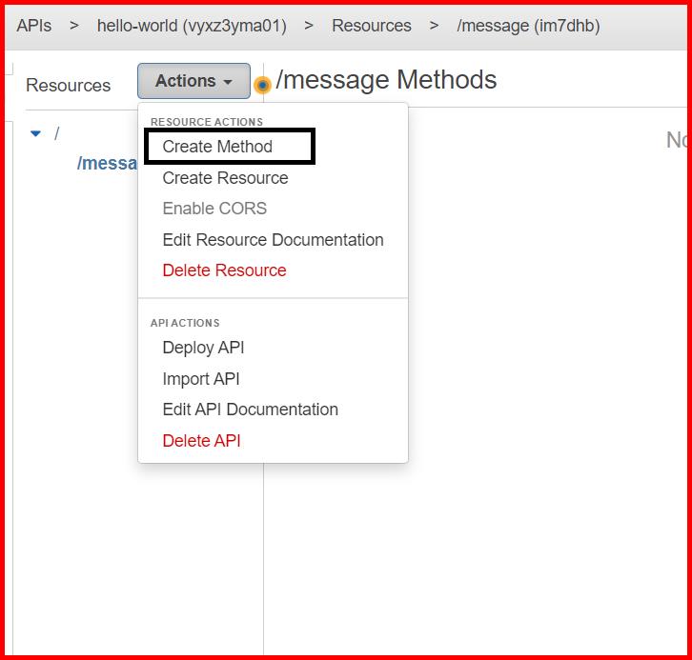Viewport: 692px width, 660px height.
Task: Click the Resources panel label
Action: 68,85
